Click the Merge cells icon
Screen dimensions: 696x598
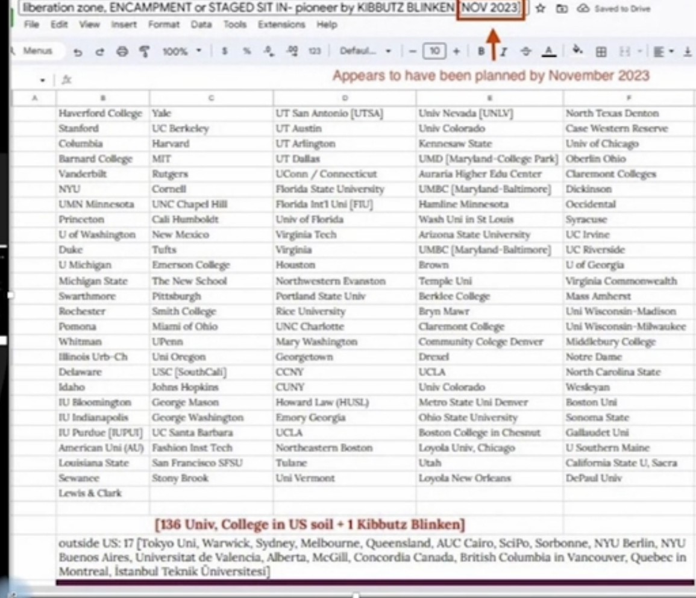[624, 52]
